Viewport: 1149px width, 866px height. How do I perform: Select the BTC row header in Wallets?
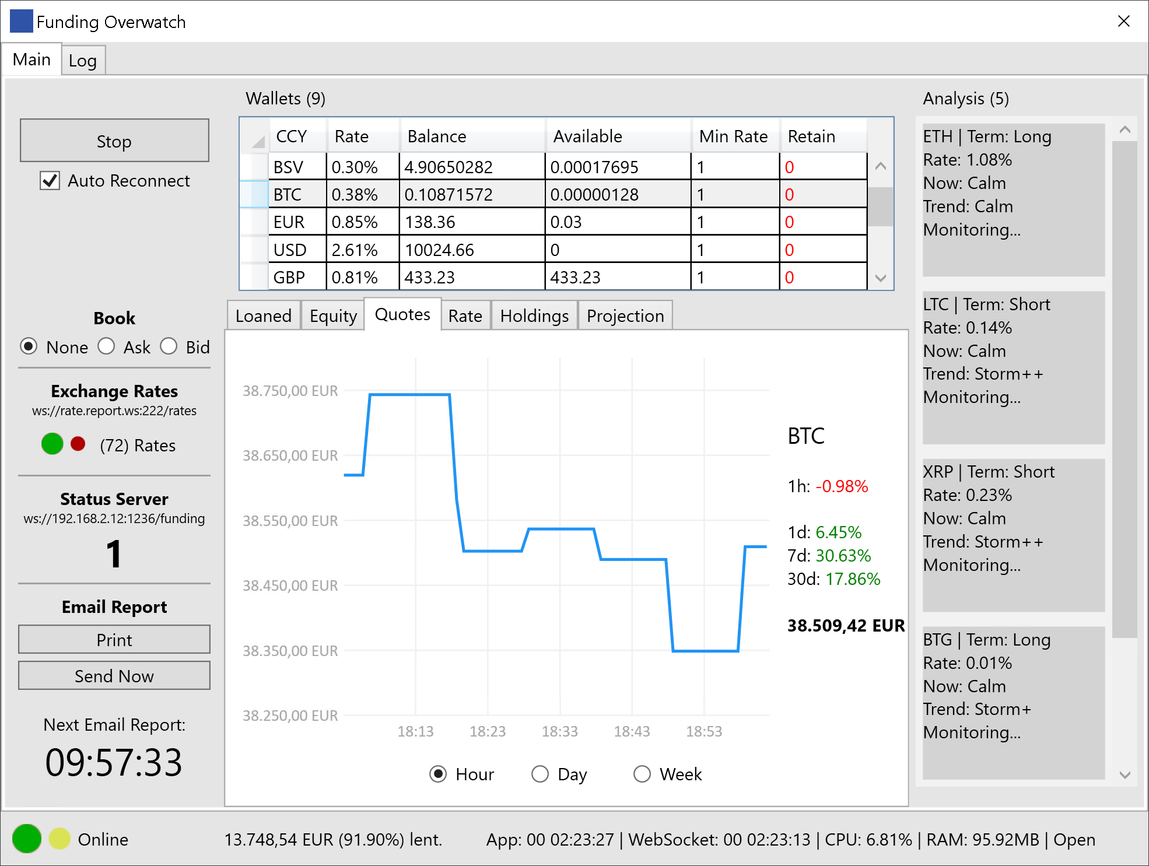pos(254,194)
